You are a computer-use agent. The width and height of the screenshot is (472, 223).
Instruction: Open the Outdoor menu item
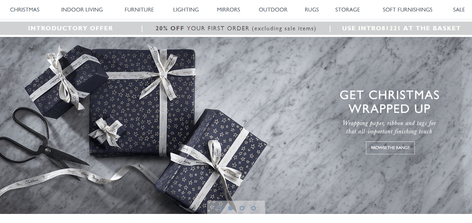(273, 10)
